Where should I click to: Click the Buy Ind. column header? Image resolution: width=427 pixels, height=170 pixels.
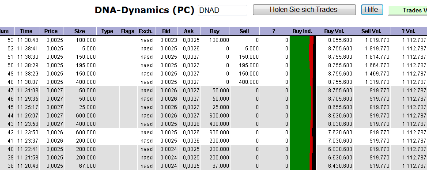pos(302,31)
